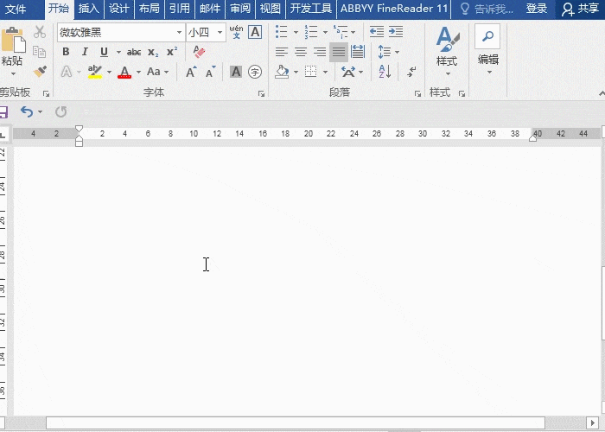Switch to the 插入 ribbon tab
Image resolution: width=605 pixels, height=432 pixels.
tap(88, 9)
